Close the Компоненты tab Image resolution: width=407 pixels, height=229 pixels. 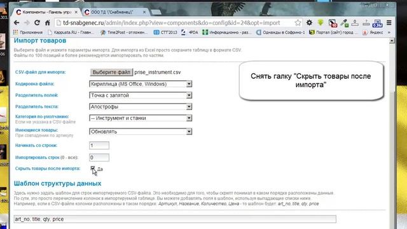(76, 12)
